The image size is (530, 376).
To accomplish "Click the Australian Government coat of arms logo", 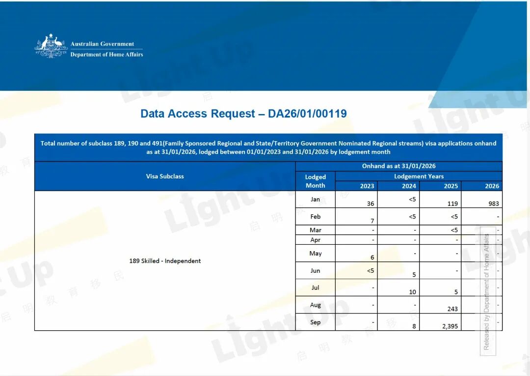I will click(51, 46).
